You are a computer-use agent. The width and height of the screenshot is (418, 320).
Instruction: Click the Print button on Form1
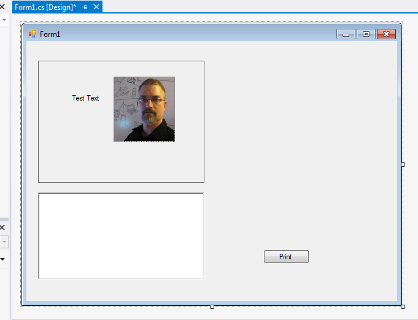point(286,256)
